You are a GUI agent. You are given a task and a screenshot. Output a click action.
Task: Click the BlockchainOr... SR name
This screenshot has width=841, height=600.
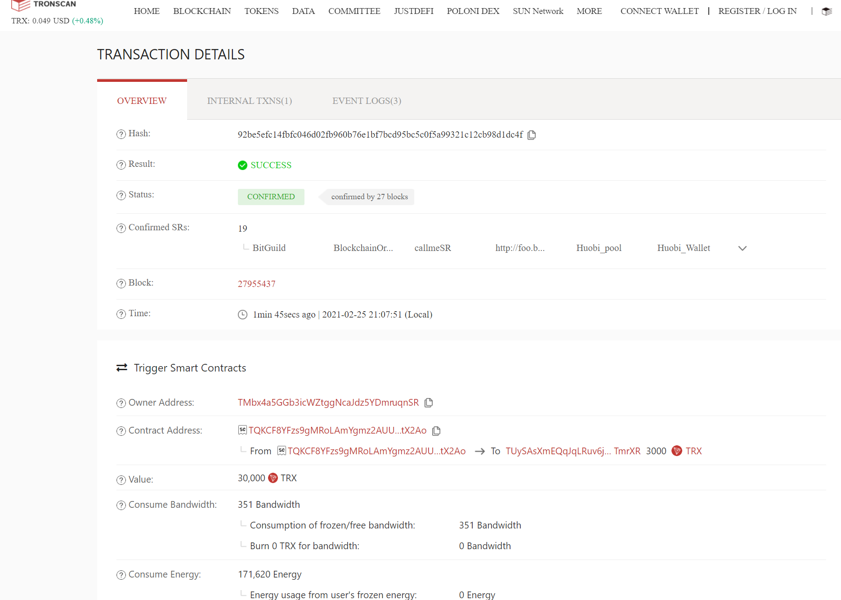363,248
